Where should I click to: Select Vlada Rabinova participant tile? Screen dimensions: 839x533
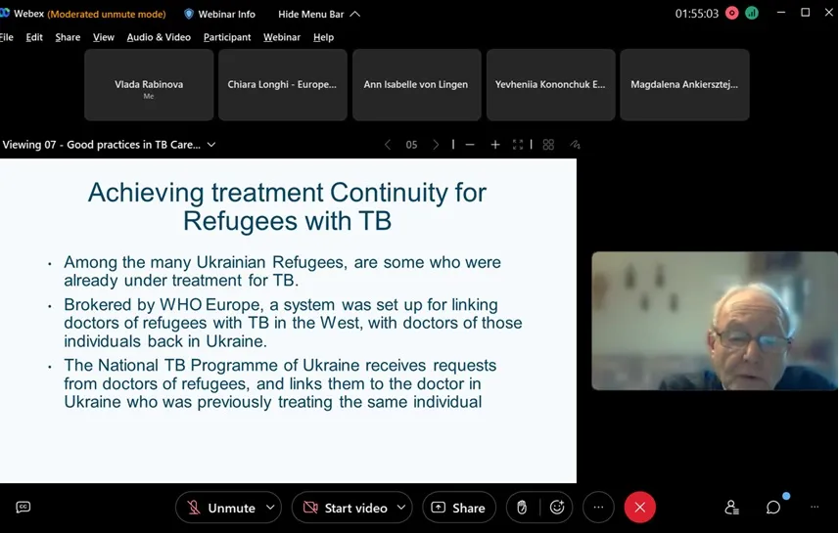149,84
